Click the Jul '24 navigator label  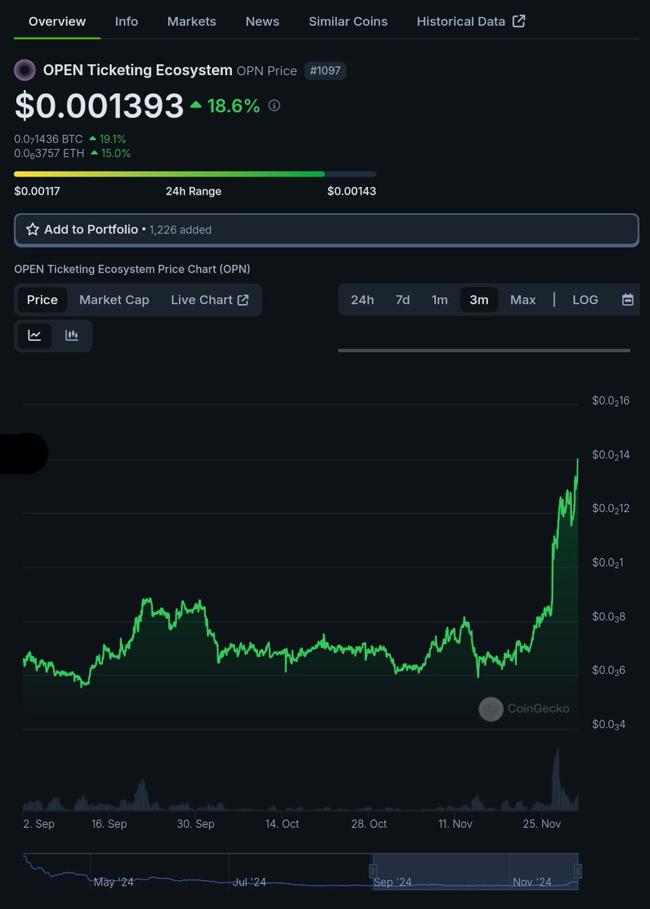(249, 882)
